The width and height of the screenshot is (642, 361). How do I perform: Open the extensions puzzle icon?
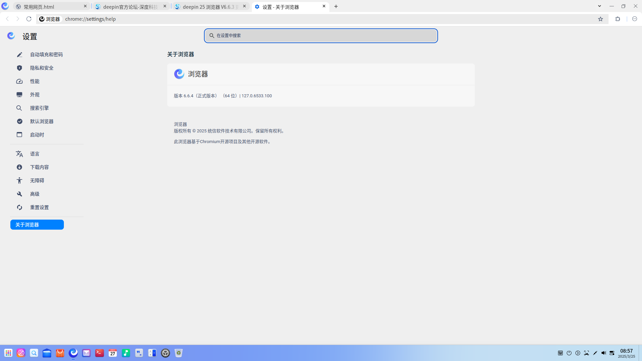pyautogui.click(x=618, y=19)
